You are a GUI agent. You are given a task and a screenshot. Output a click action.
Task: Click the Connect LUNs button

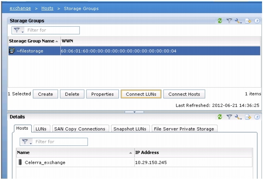click(141, 94)
